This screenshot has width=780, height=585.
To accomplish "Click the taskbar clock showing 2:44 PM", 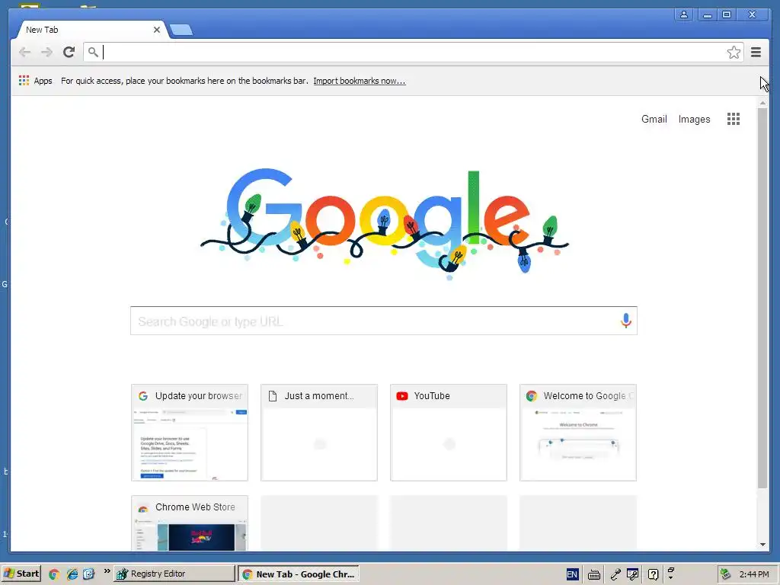I will coord(754,574).
